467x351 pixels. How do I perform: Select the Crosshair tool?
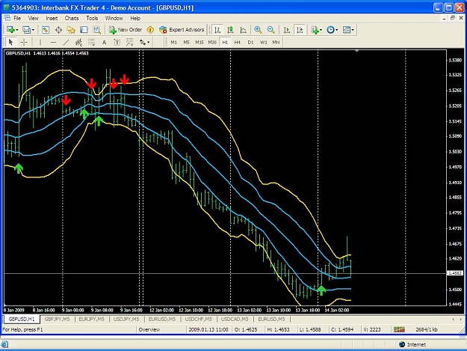[24, 43]
